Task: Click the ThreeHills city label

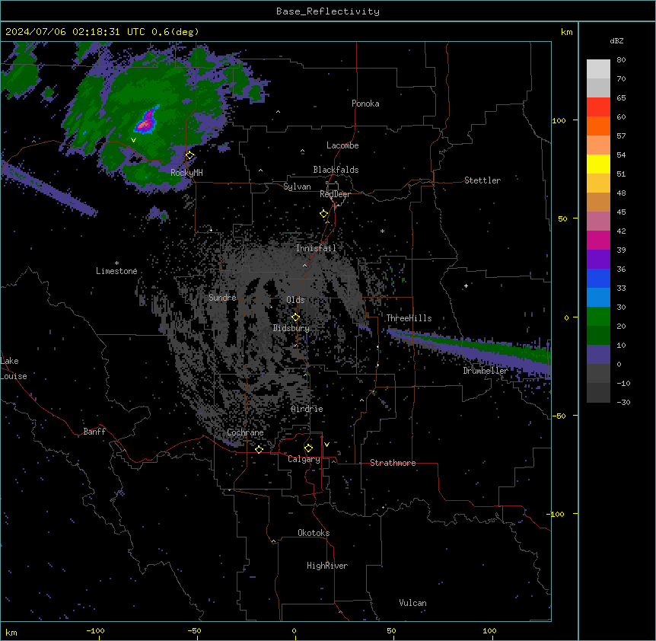Action: (409, 318)
